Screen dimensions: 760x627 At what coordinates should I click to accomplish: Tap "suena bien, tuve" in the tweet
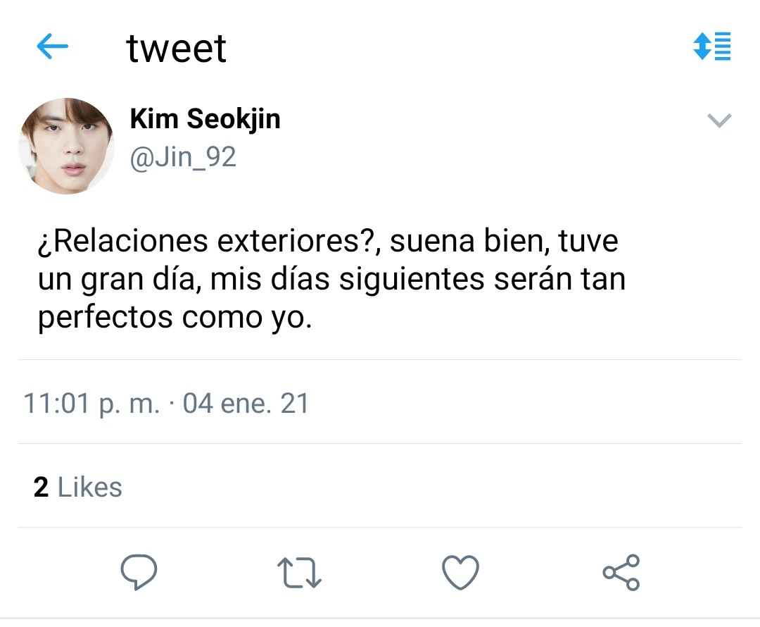[x=504, y=241]
